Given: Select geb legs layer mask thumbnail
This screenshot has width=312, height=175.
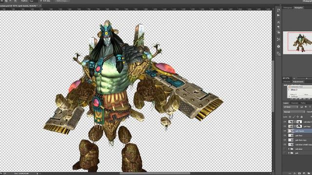Looking at the screenshot, I should pos(299,126).
